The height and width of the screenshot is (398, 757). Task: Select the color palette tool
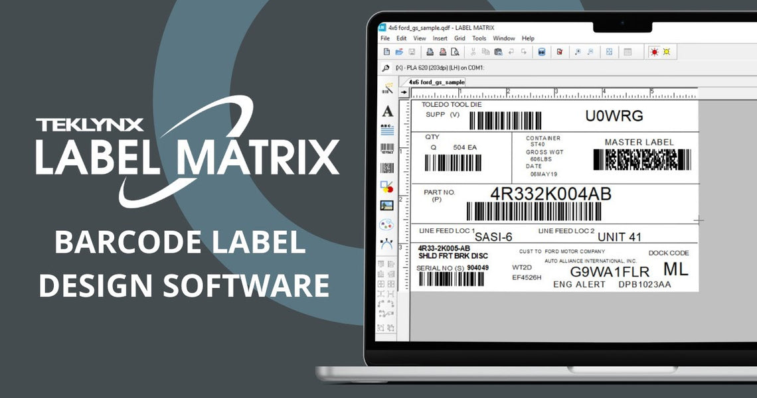click(x=386, y=225)
